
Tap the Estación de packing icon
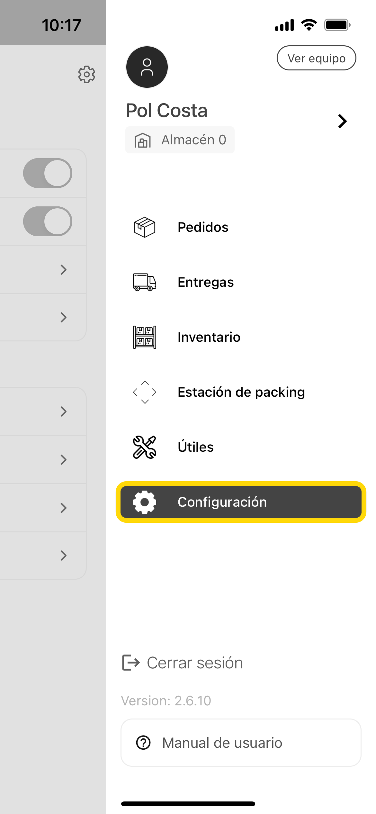tap(145, 392)
